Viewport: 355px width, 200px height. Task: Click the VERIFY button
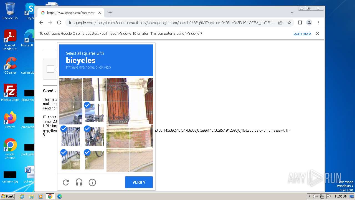click(x=139, y=182)
